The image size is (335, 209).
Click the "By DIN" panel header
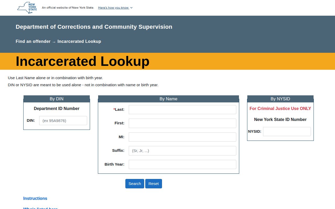(x=57, y=99)
